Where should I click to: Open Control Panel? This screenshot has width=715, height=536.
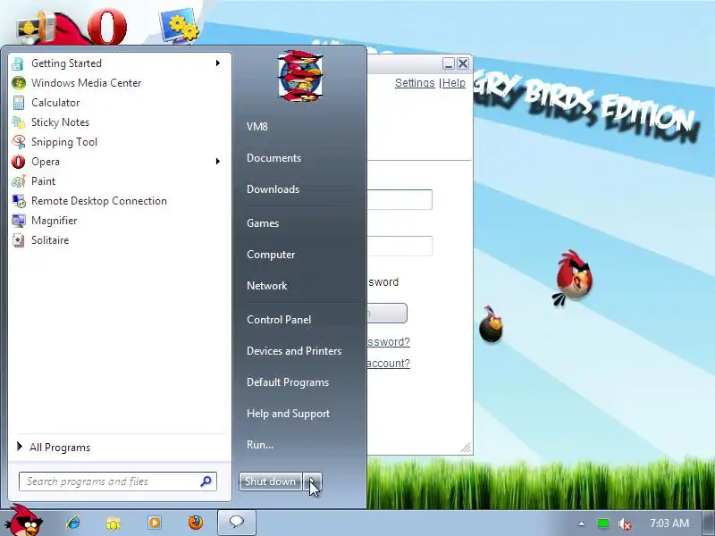(x=279, y=320)
